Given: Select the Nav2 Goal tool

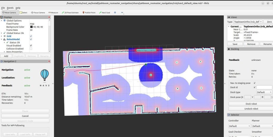Looking at the screenshot, I should [x=104, y=13].
